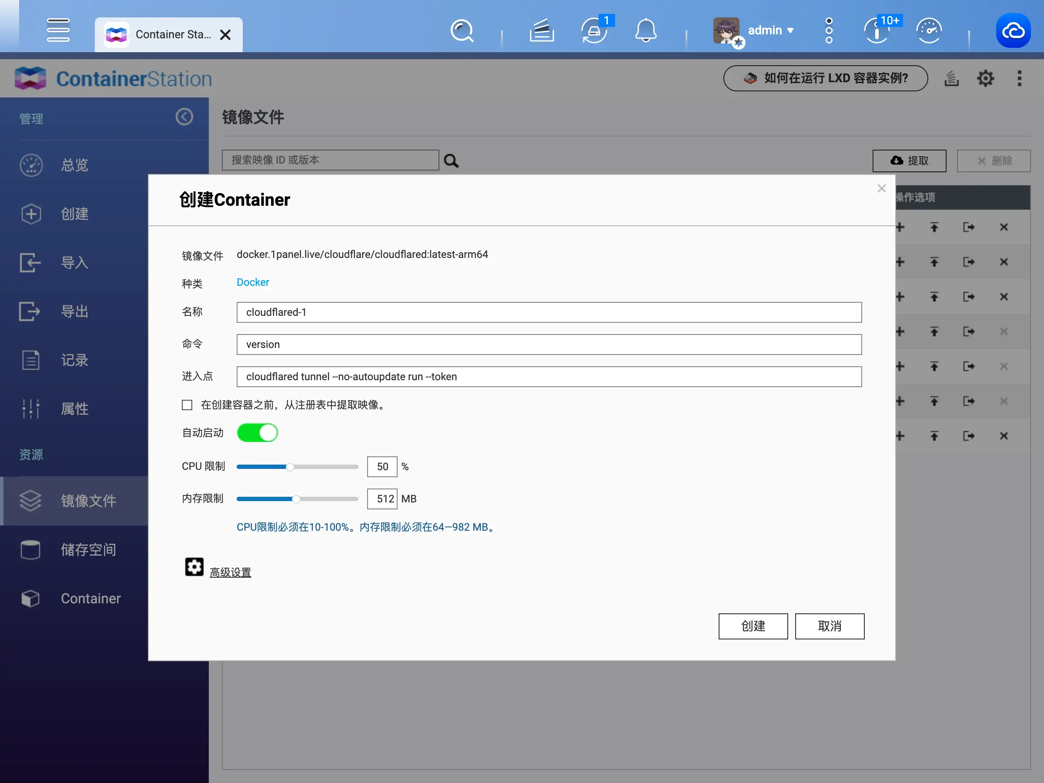Click the create-container plus icon in last image row
This screenshot has height=783, width=1044.
tap(900, 436)
